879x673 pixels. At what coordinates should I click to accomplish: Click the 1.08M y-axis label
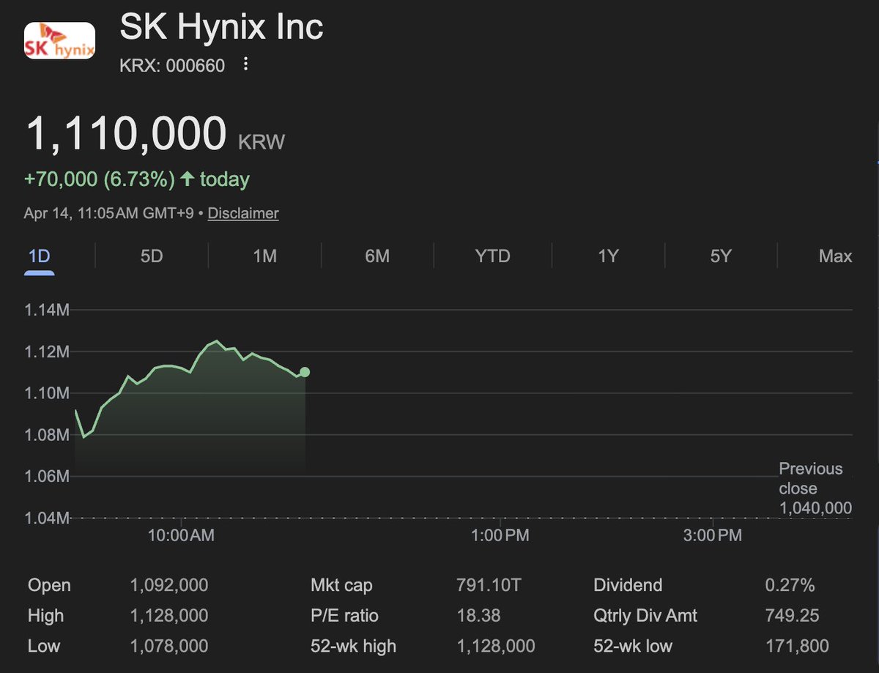pyautogui.click(x=47, y=435)
